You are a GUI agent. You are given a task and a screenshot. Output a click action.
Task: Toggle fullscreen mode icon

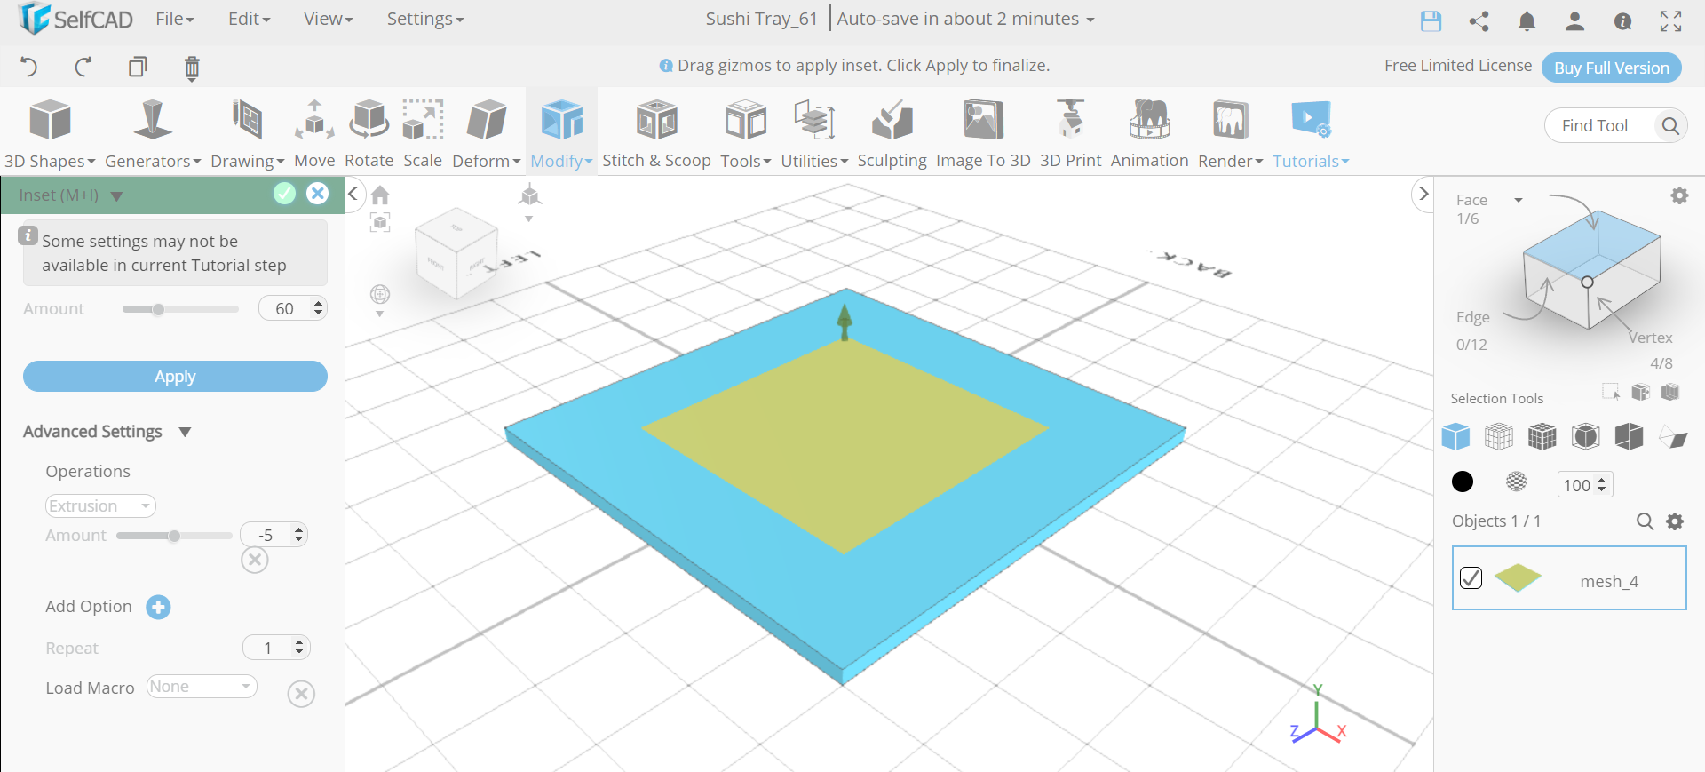(x=1670, y=20)
